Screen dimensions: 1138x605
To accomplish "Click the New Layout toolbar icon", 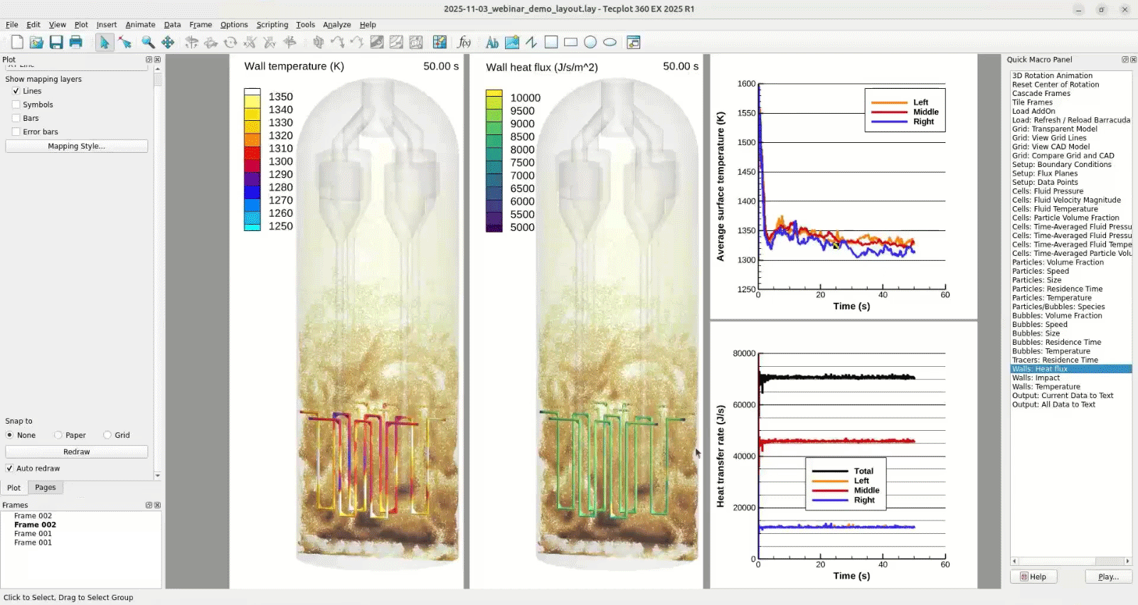I will [17, 43].
